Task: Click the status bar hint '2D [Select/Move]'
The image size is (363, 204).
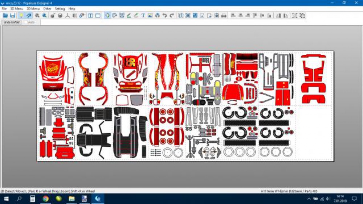Action: (12, 191)
